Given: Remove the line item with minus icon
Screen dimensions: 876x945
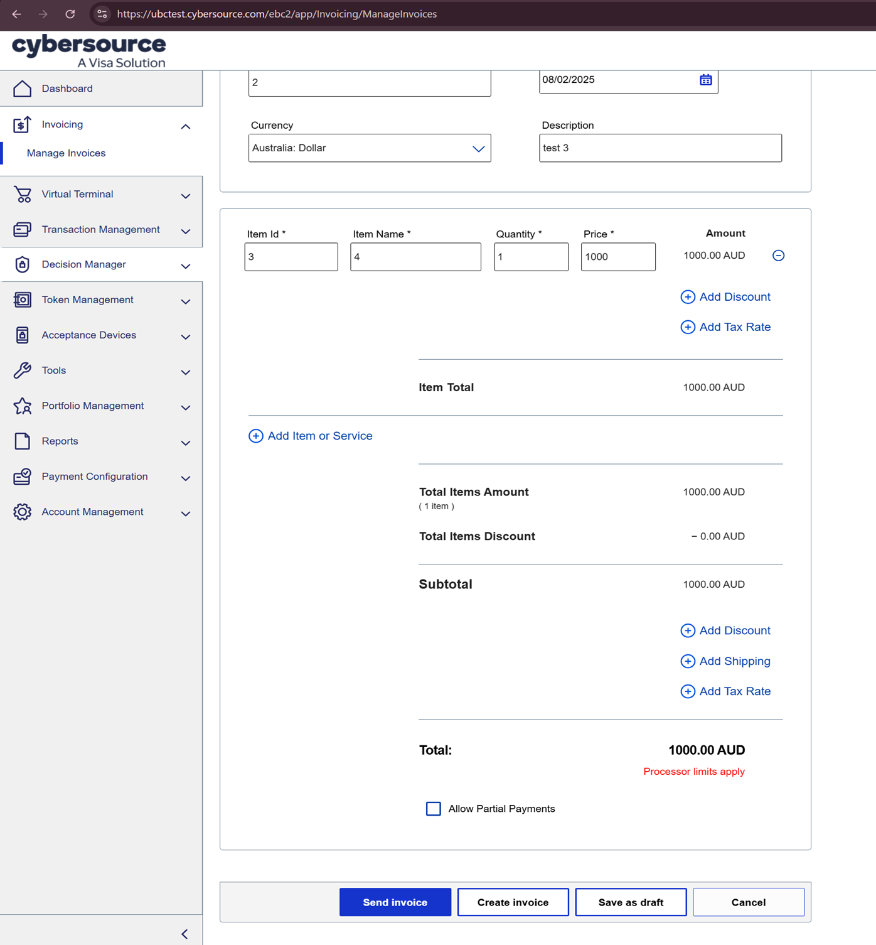Looking at the screenshot, I should tap(778, 256).
